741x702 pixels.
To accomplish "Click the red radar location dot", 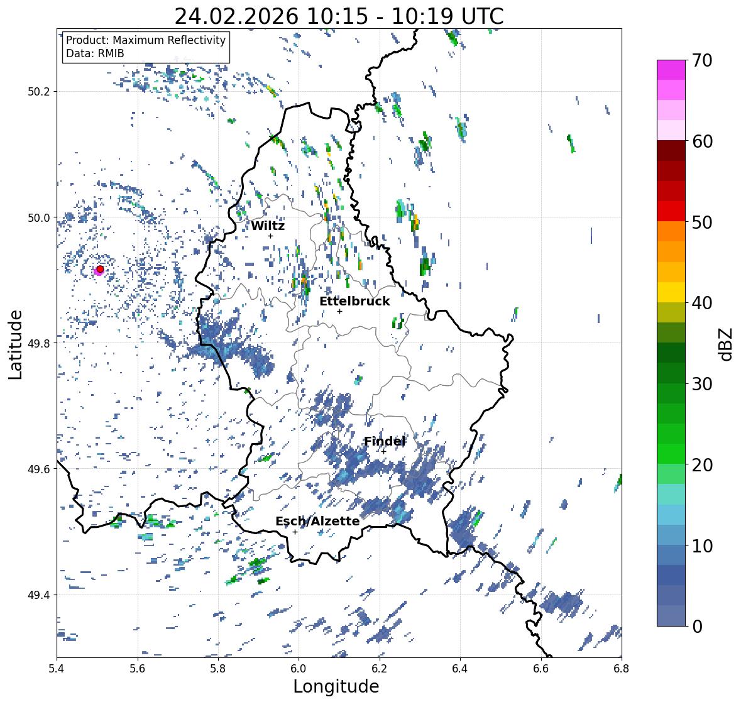I will click(100, 269).
